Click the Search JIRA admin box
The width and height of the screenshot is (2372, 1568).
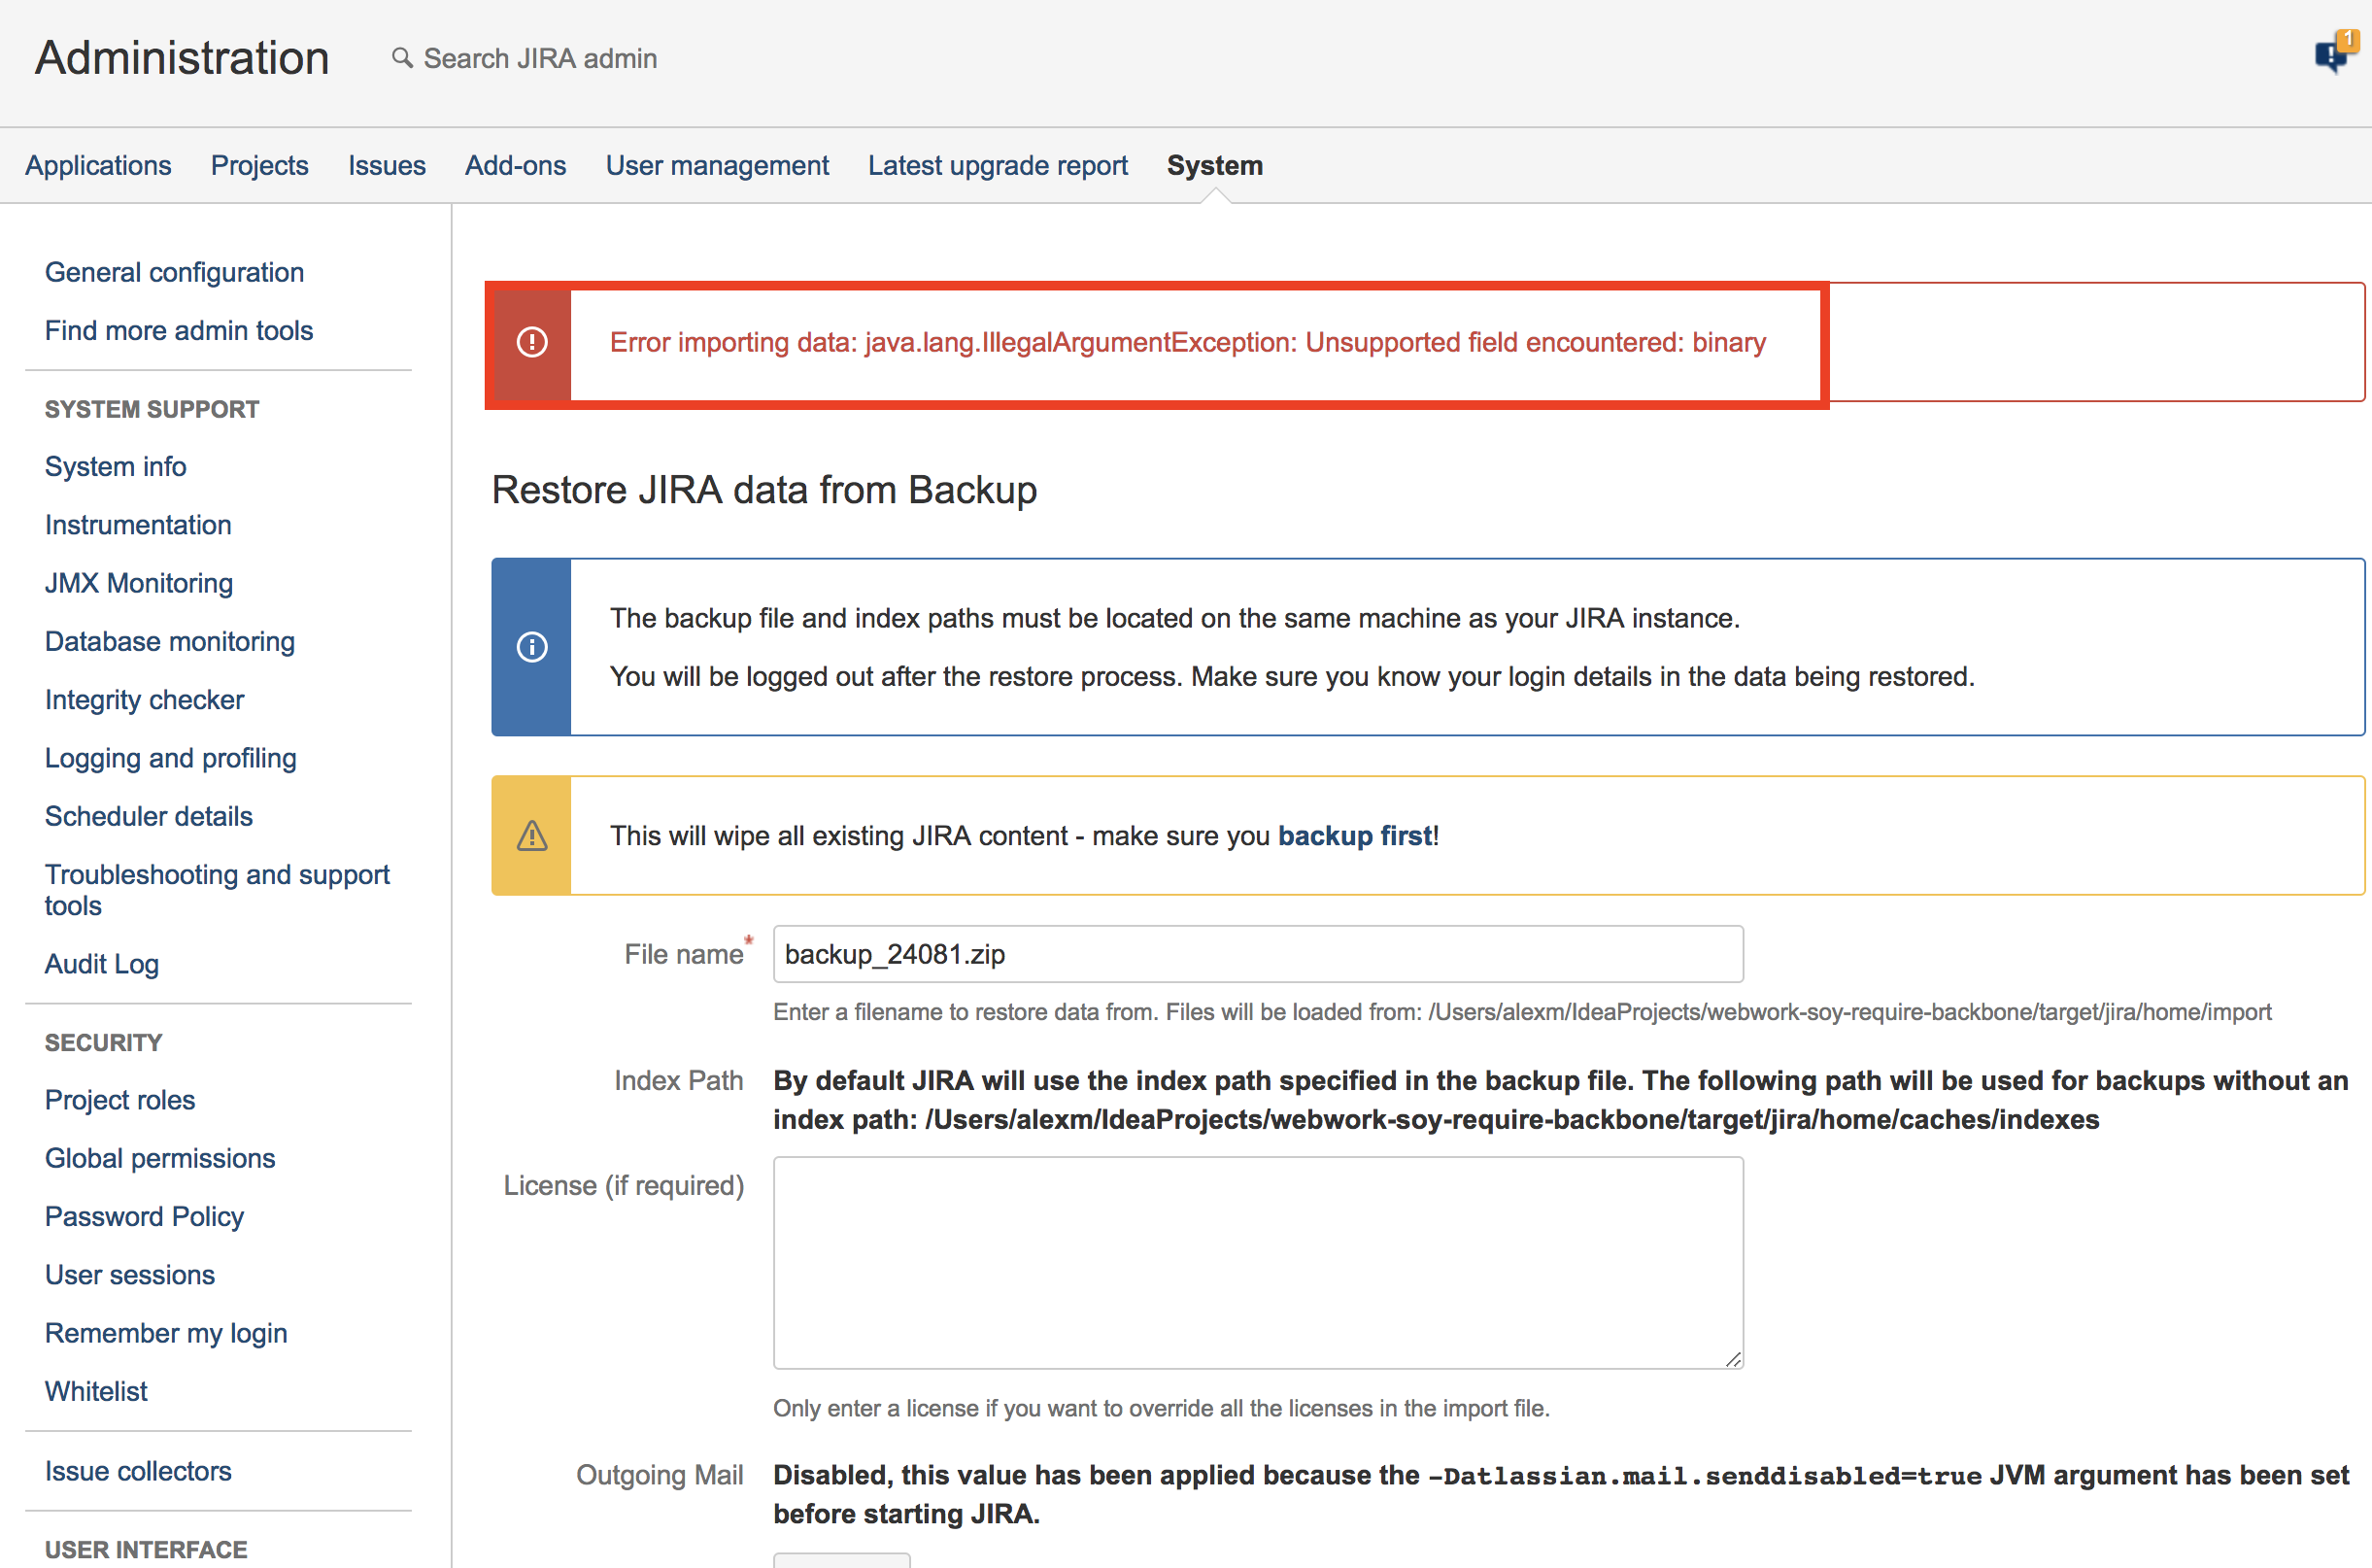(540, 58)
